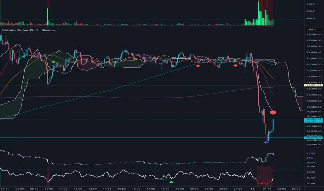The height and width of the screenshot is (191, 324).
Task: Click the 14:00 time axis label
Action: pyautogui.click(x=107, y=189)
